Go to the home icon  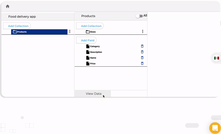(x=8, y=6)
